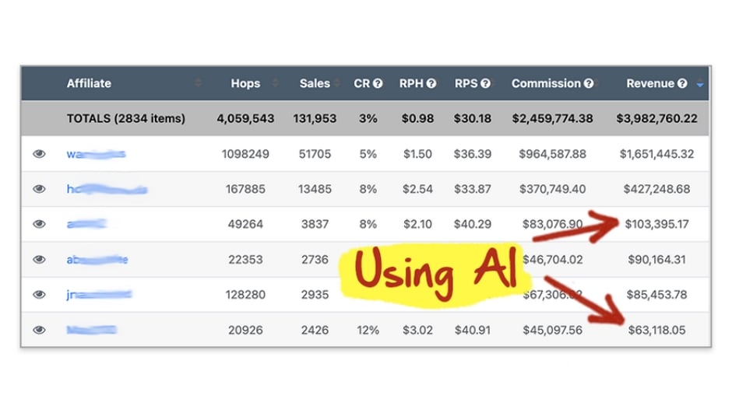Open the blurred affiliate link in the 20926 row

coord(92,330)
